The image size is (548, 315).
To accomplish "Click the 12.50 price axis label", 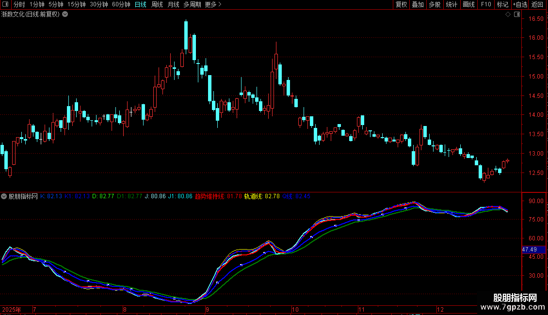I will (x=536, y=173).
